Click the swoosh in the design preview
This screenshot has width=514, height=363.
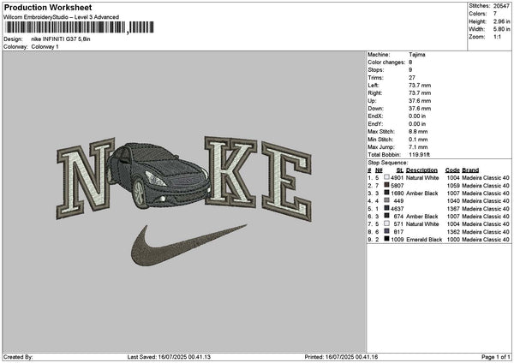(x=188, y=245)
